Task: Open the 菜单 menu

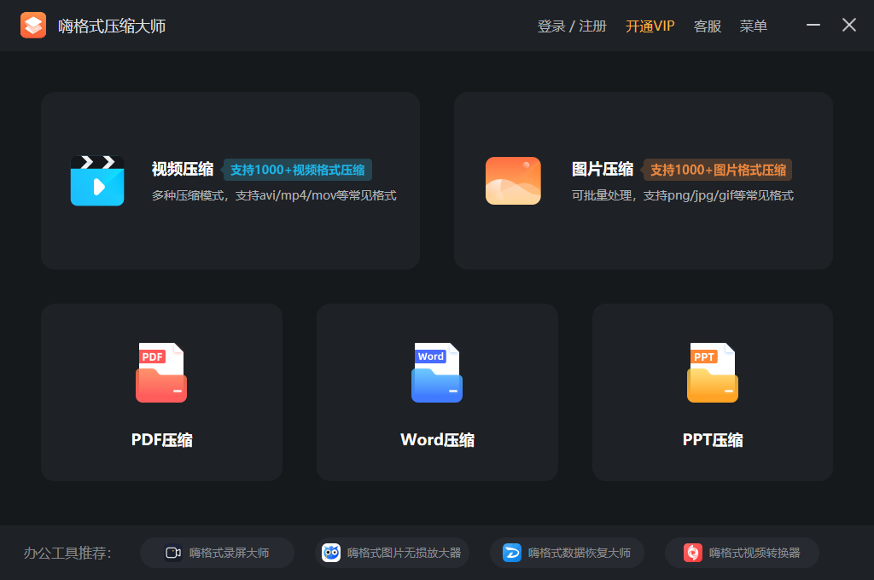Action: click(x=754, y=26)
